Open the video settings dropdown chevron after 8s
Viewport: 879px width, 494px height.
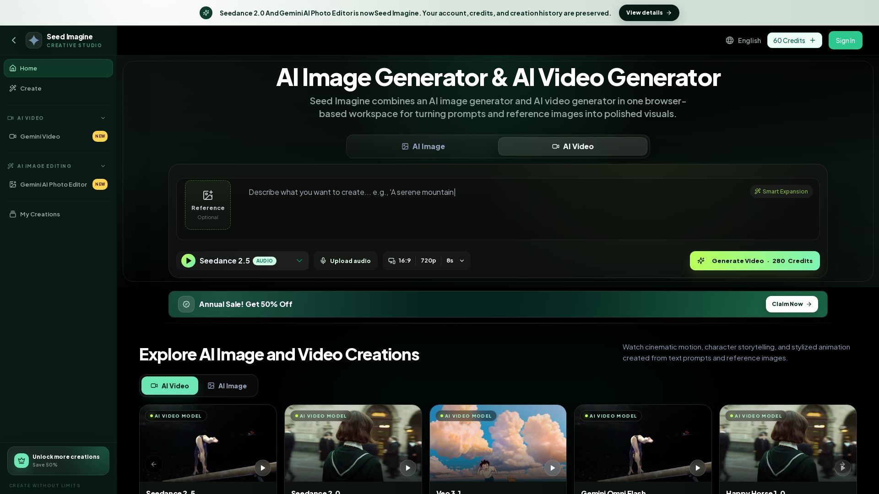pyautogui.click(x=462, y=261)
